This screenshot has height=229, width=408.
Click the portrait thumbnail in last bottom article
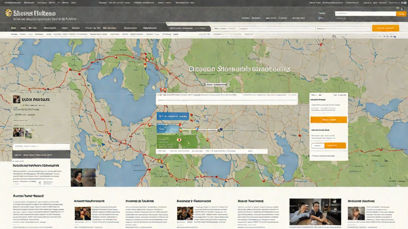[x=356, y=213]
